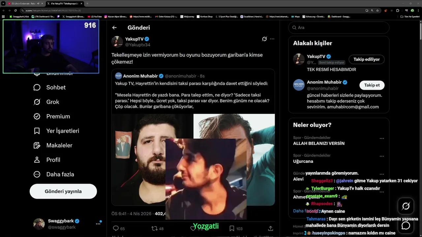Open Chrome apps grid icon in bookmarks bar

tap(3, 16)
